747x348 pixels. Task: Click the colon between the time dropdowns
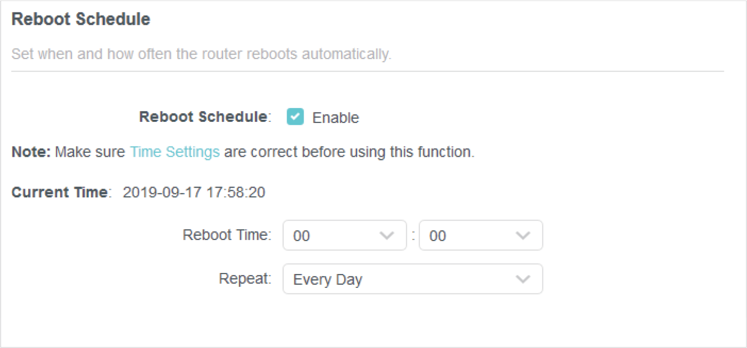click(413, 235)
